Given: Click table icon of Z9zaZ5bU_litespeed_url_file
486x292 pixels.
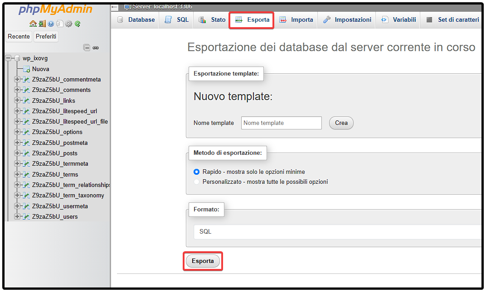Looking at the screenshot, I should pos(27,122).
